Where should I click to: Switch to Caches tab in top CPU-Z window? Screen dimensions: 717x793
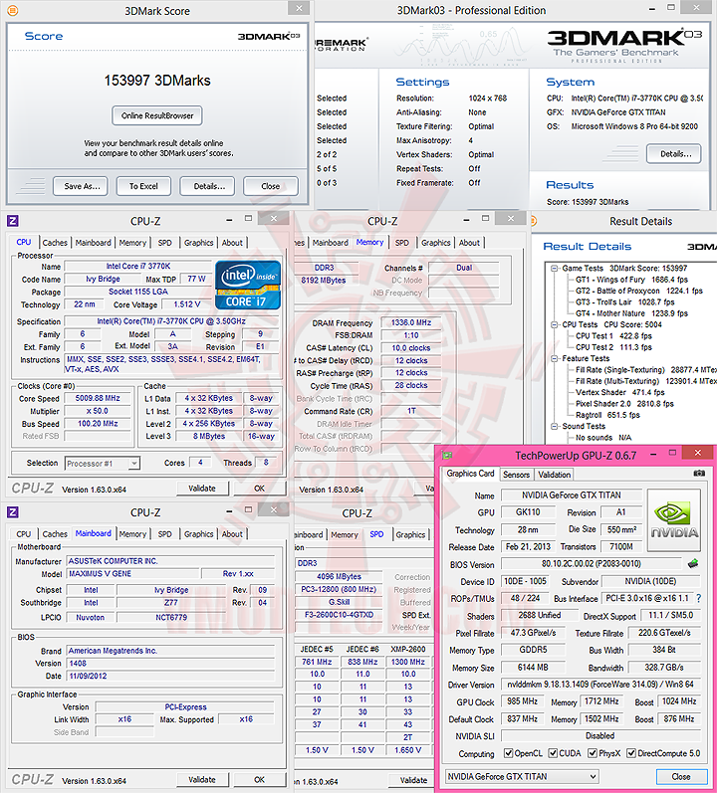pos(55,243)
